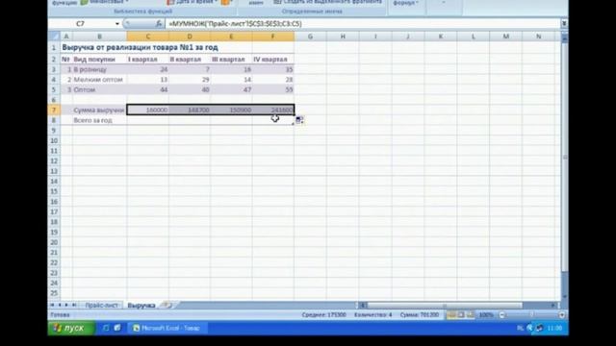Switch to Page Break Preview in status bar
616x346 pixels.
(x=470, y=314)
